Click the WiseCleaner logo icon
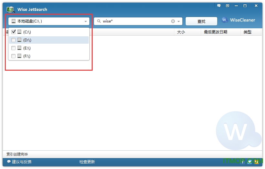 click(225, 20)
